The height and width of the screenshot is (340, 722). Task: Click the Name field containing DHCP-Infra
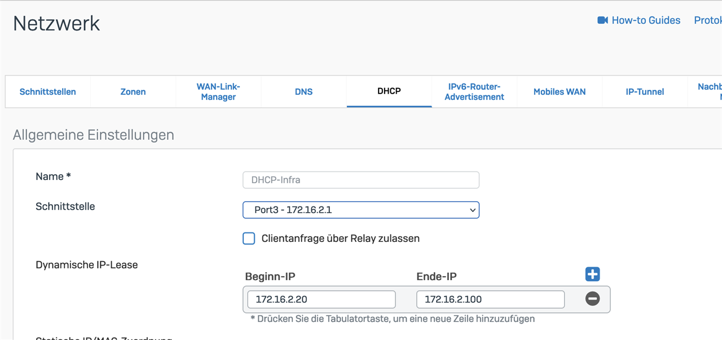360,180
